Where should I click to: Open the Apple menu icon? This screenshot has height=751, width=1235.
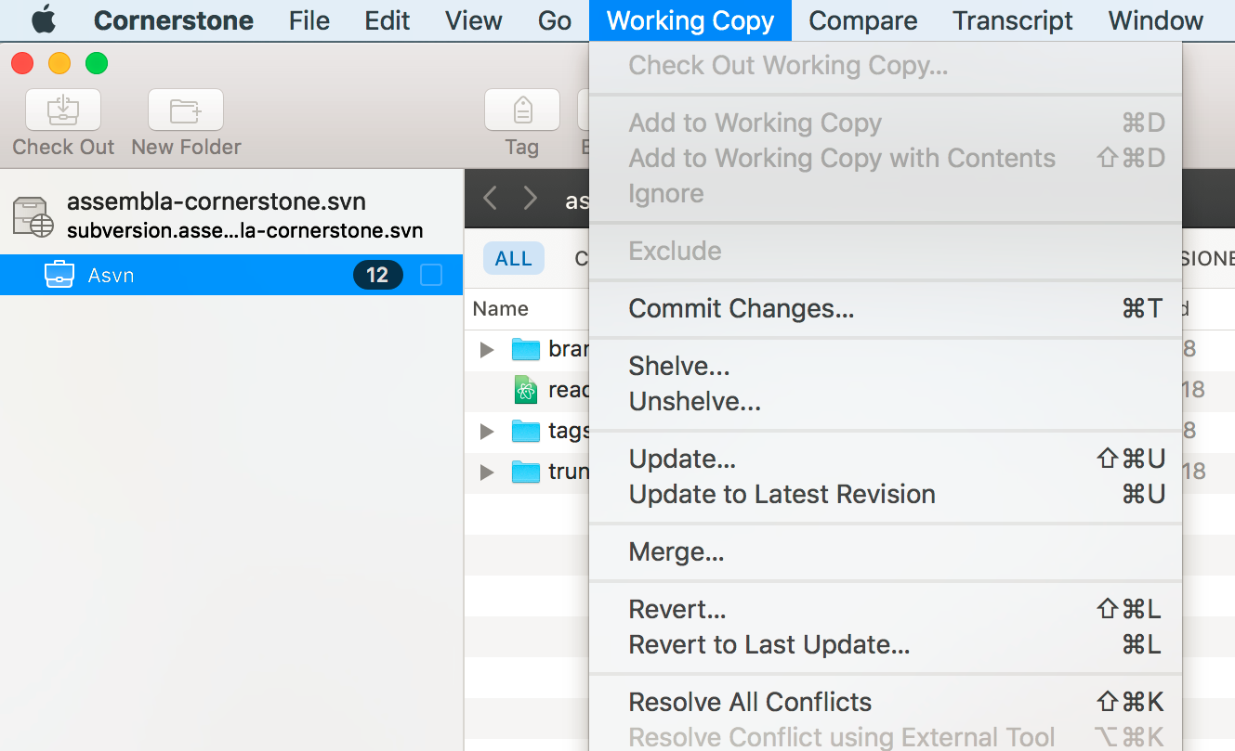[x=44, y=19]
